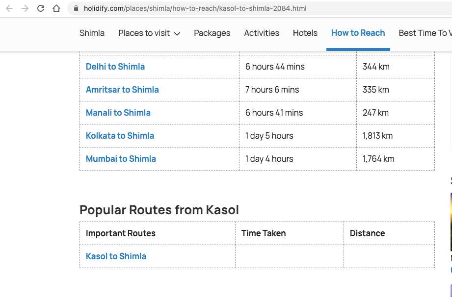Open the browser home icon
This screenshot has height=297, width=452.
point(56,8)
